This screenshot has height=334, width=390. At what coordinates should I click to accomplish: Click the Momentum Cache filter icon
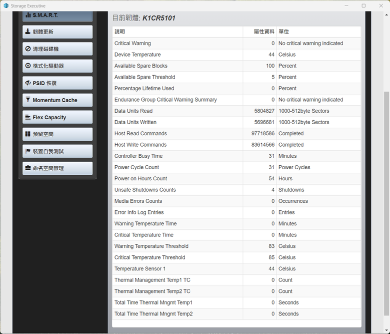tap(28, 100)
